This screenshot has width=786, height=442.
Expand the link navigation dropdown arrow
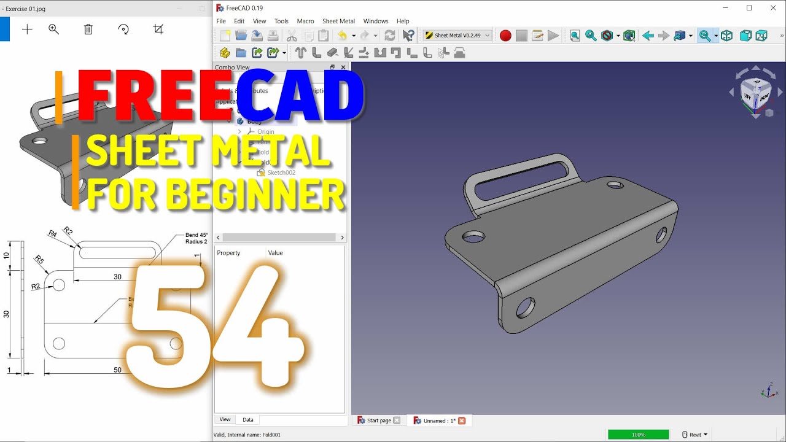(x=690, y=36)
